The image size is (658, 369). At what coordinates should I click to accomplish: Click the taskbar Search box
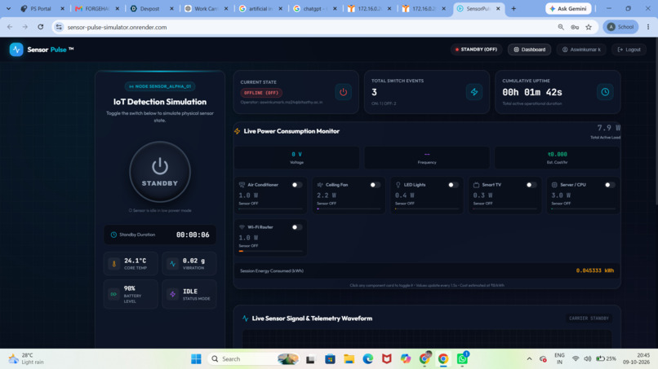255,359
